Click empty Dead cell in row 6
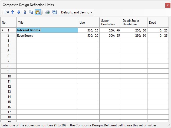Image resolution: width=171 pixels, height=128 pixels. [x=158, y=56]
